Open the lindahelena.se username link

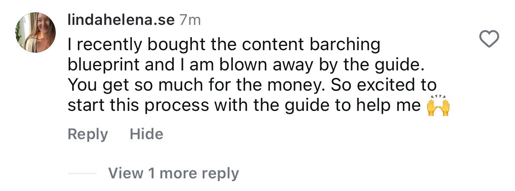[121, 21]
